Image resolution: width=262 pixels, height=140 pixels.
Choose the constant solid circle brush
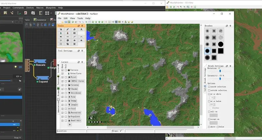(x=221, y=44)
